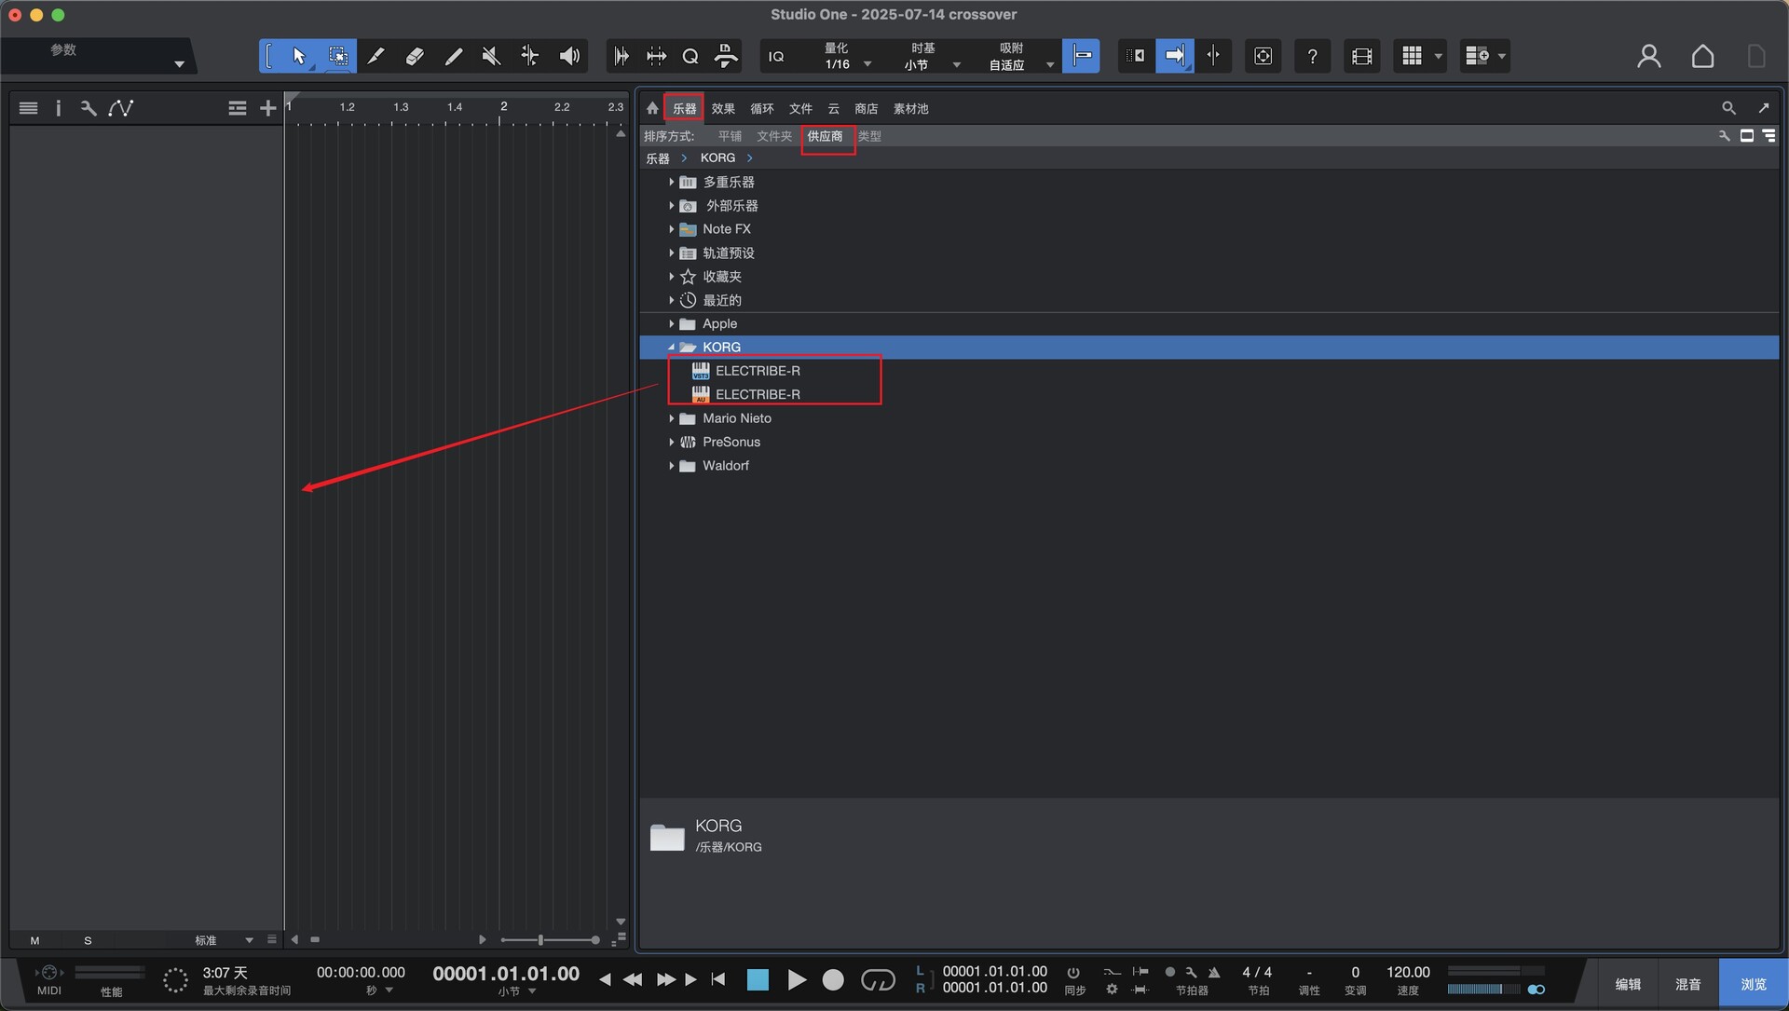Expand the Note FX folder
The height and width of the screenshot is (1011, 1789).
click(x=671, y=228)
